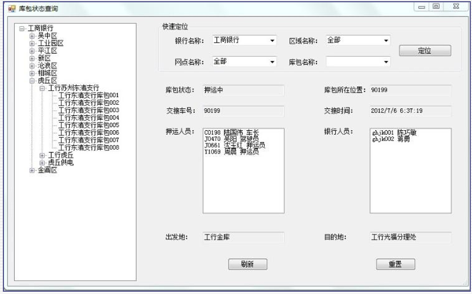Collapse the 工行苏州东渚支行 node
Viewport: 472px width, 294px height.
[x=42, y=88]
